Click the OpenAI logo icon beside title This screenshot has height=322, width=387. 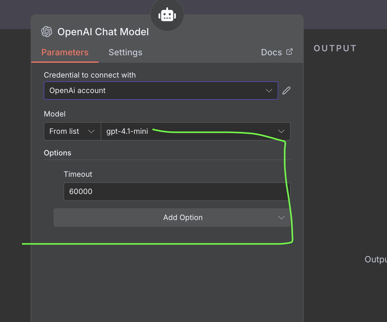(47, 32)
